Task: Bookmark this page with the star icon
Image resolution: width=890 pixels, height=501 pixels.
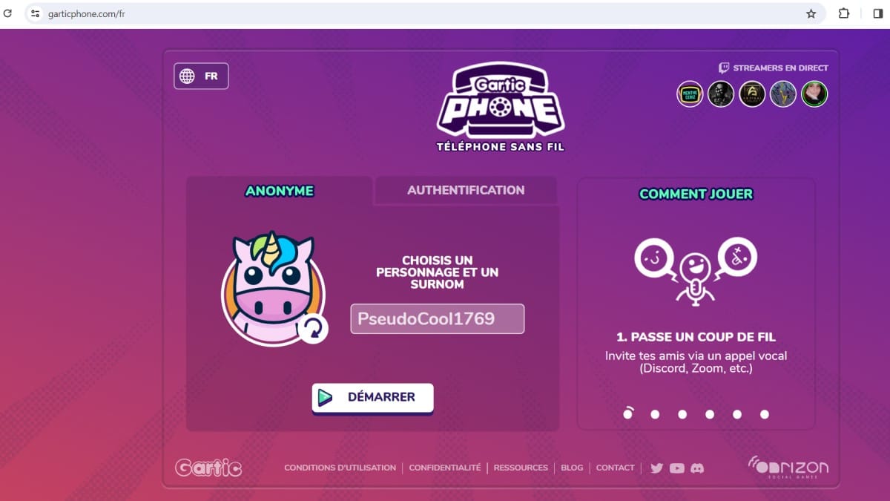Action: tap(811, 13)
